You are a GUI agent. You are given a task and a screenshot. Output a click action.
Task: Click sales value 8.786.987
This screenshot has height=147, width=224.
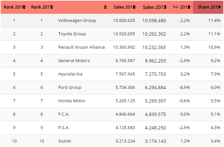125,61
